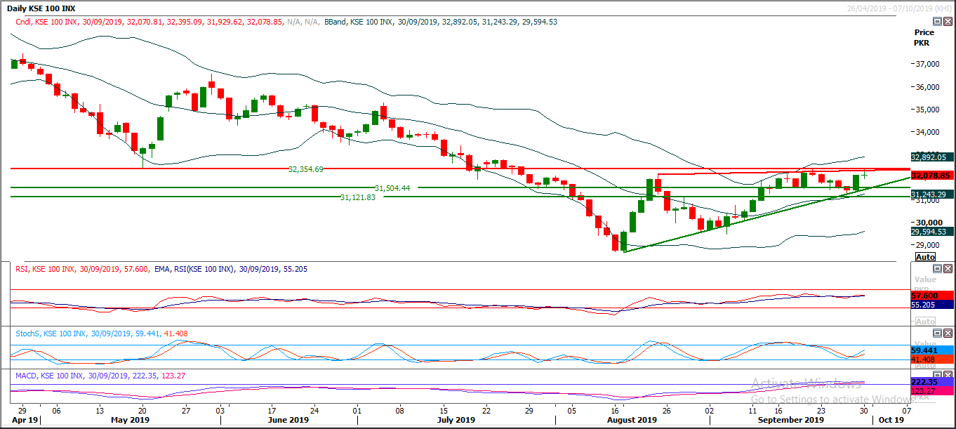This screenshot has height=429, width=956.
Task: Click the chart title Daily KSE 100 INX
Action: (42, 7)
